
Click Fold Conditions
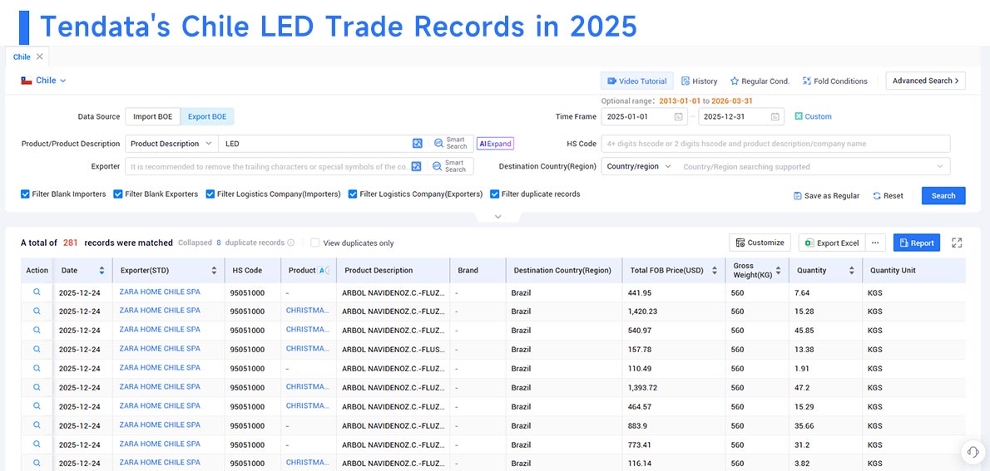pos(835,81)
